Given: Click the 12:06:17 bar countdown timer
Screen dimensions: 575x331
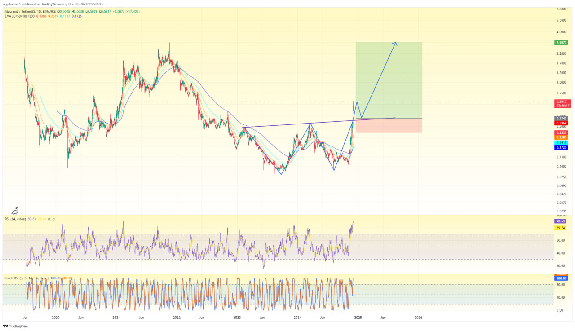Looking at the screenshot, I should click(x=563, y=106).
